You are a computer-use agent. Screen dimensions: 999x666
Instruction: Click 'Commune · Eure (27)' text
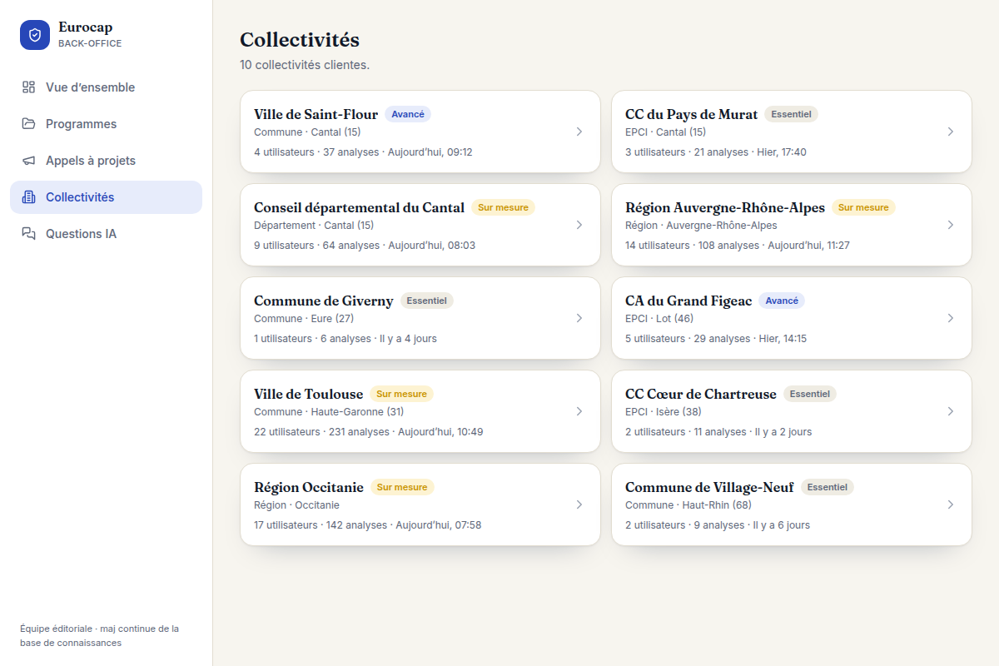pyautogui.click(x=304, y=319)
